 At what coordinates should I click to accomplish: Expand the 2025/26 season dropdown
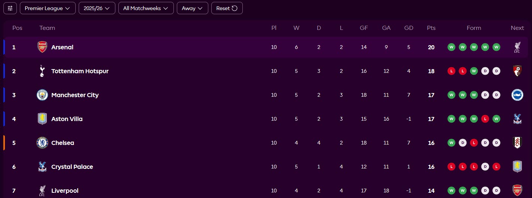pos(97,8)
